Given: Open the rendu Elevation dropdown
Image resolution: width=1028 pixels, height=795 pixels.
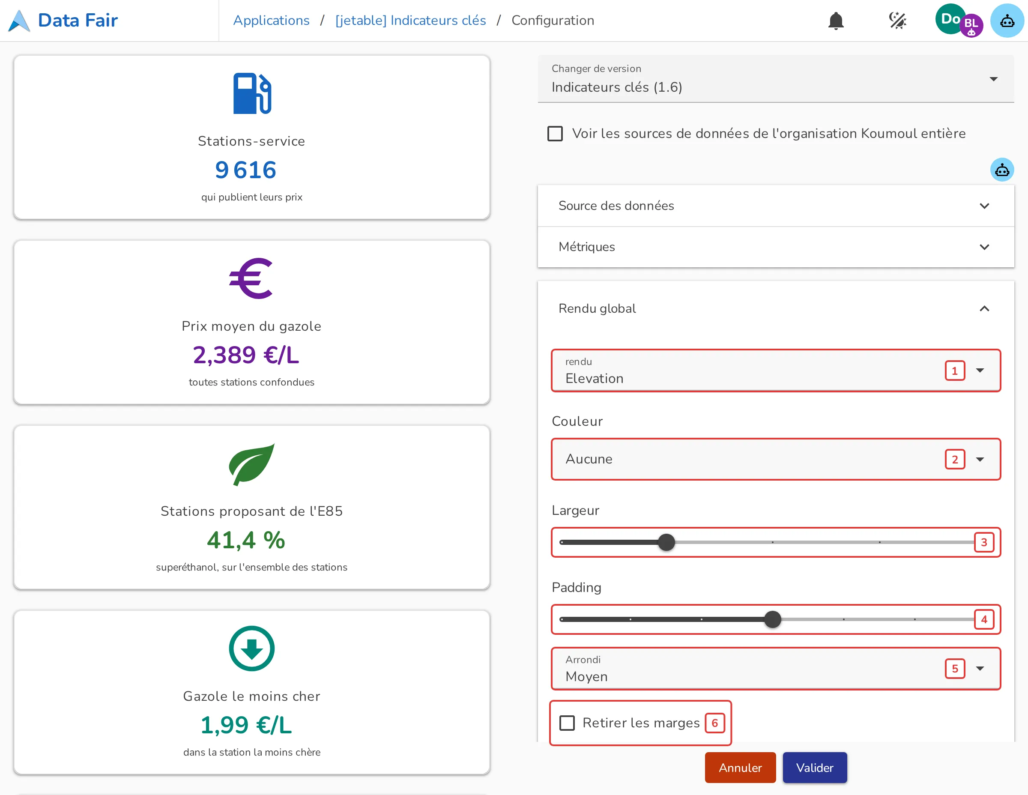Looking at the screenshot, I should tap(775, 371).
